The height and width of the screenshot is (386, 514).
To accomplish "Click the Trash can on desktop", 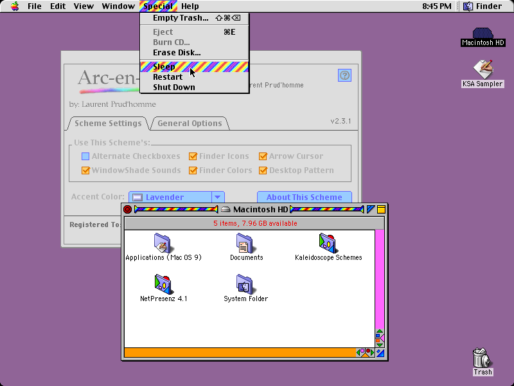I will pyautogui.click(x=482, y=358).
